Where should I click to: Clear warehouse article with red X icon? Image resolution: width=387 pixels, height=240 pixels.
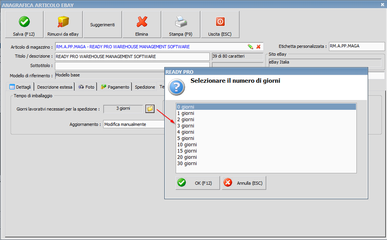coord(258,47)
